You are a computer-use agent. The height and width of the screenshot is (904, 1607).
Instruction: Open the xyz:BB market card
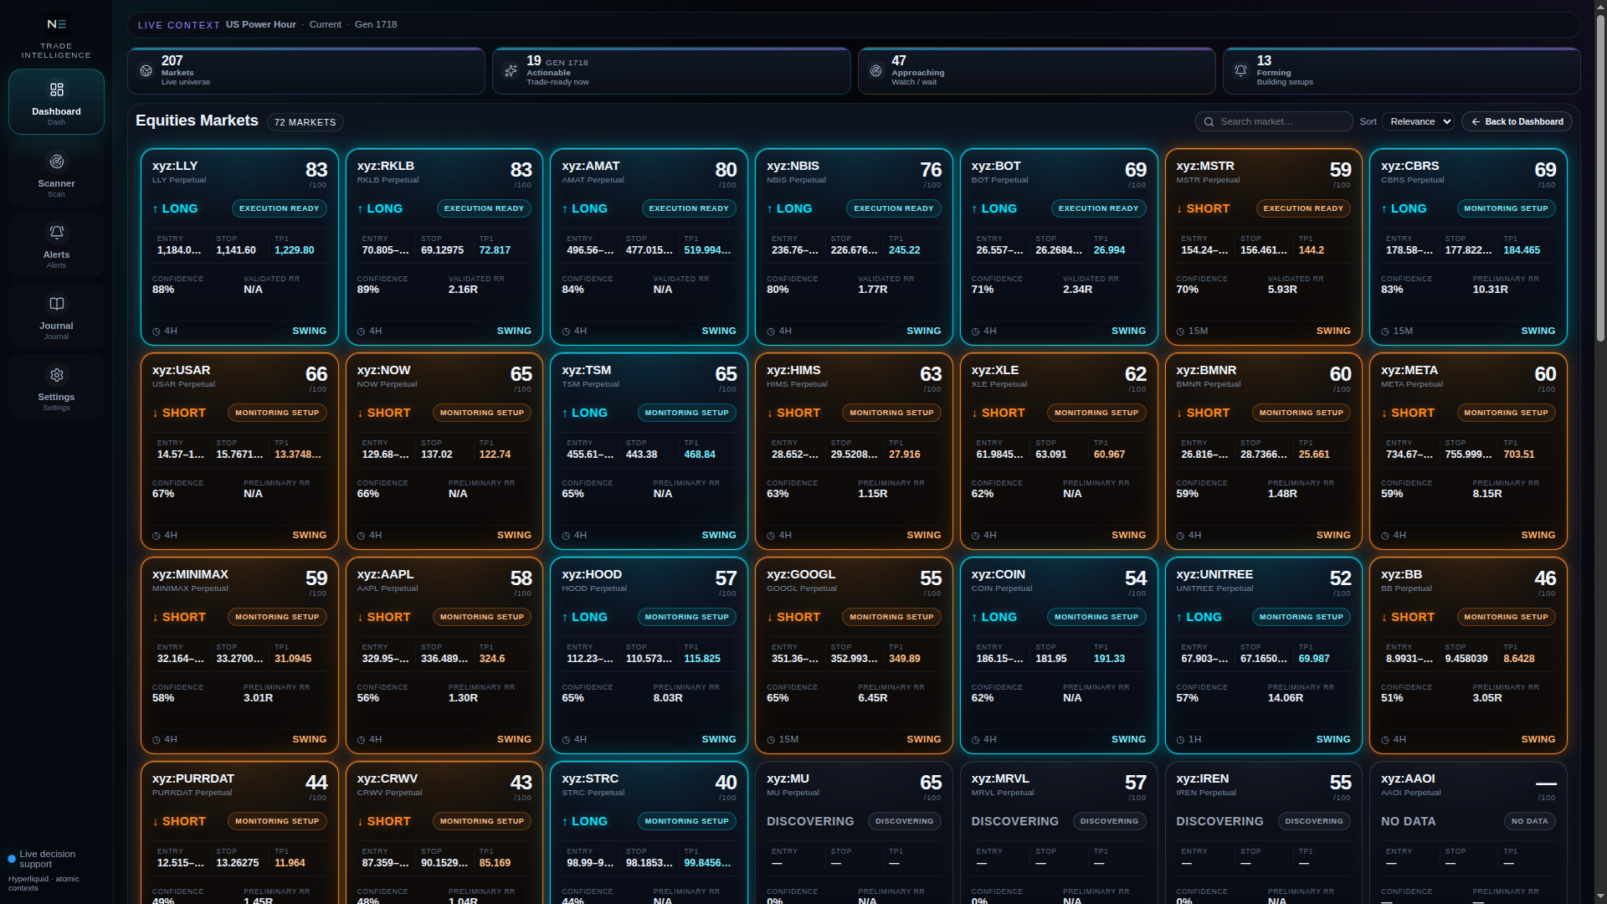click(1468, 655)
